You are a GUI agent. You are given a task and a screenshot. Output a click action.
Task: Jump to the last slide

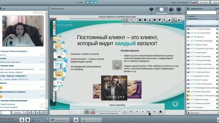[154, 112]
